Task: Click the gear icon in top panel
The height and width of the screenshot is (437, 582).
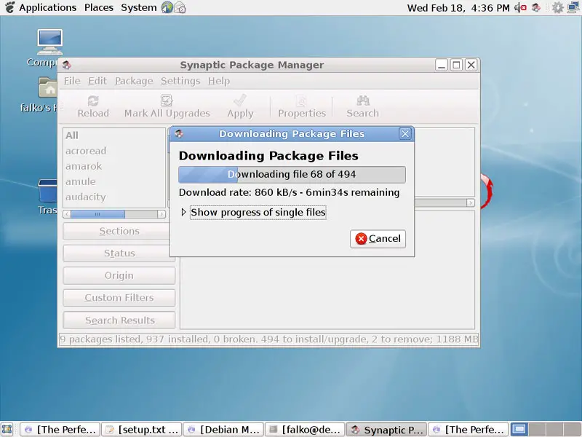Action: click(557, 7)
